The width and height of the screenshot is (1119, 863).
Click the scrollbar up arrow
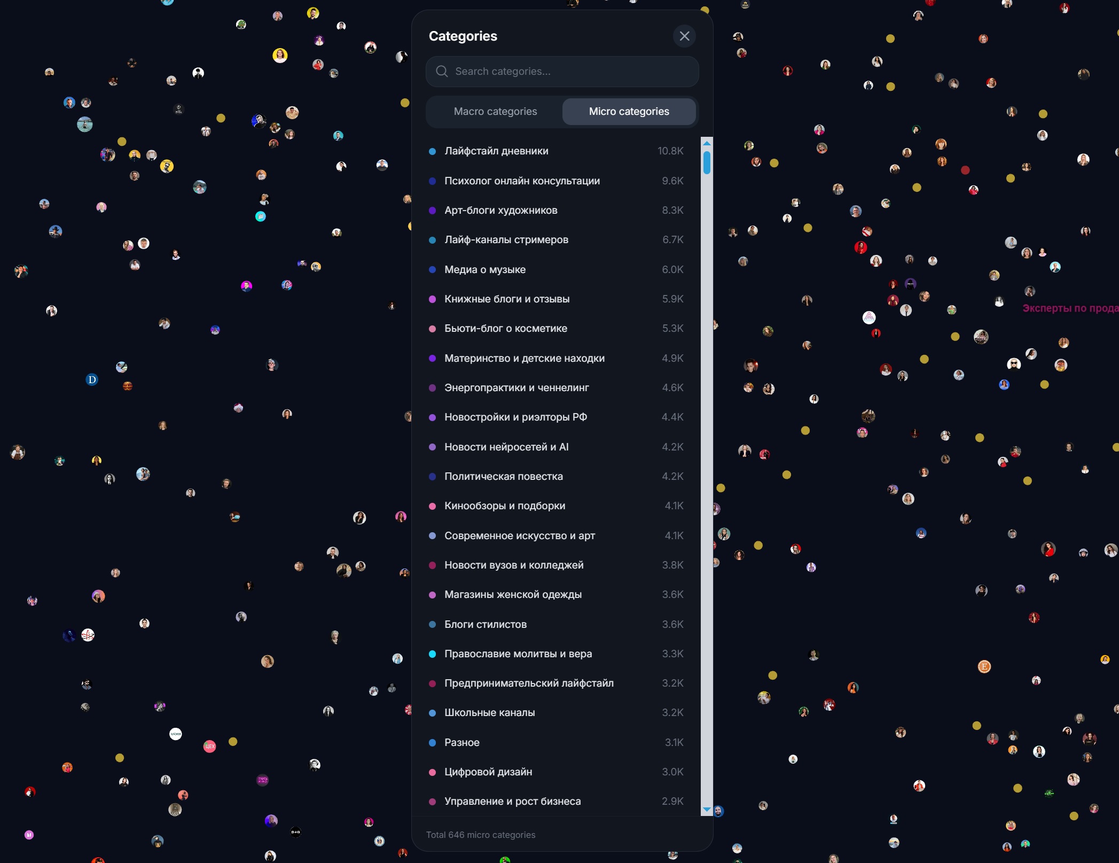[707, 143]
